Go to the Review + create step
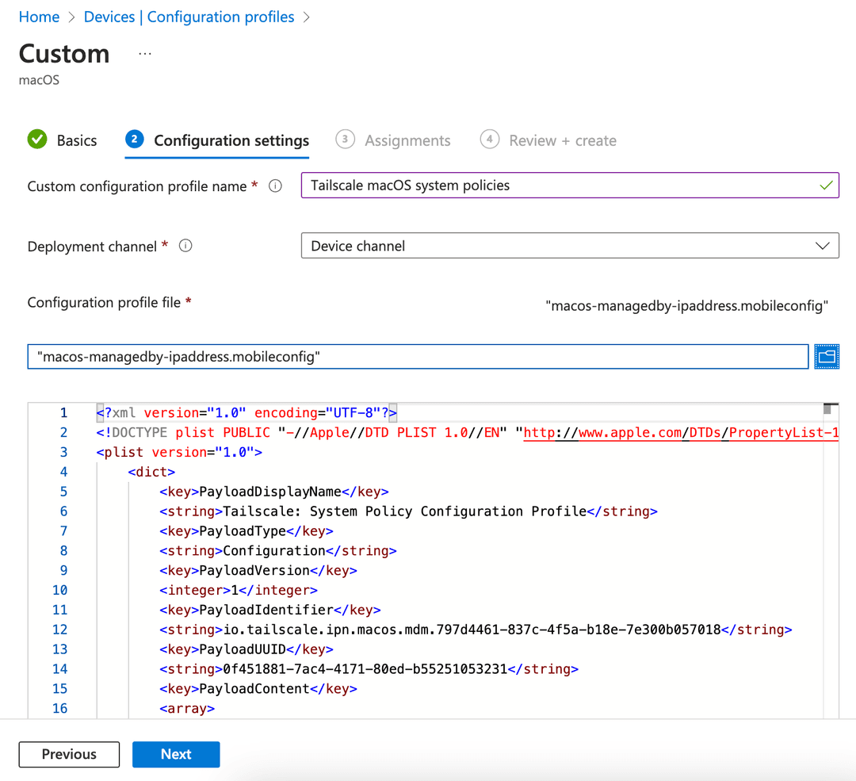 point(563,140)
